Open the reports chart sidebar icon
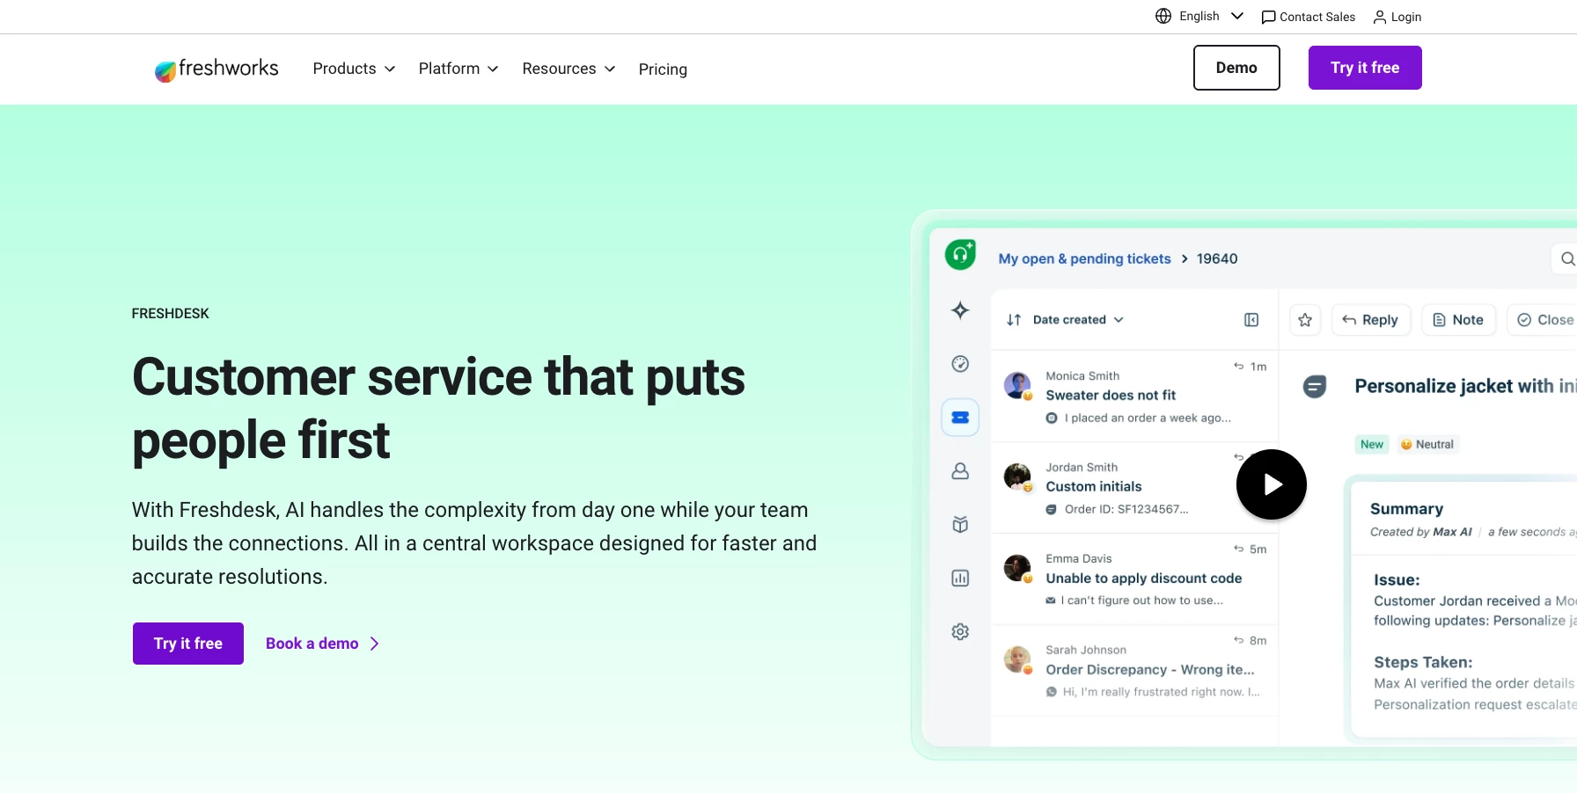1577x793 pixels. coord(960,578)
